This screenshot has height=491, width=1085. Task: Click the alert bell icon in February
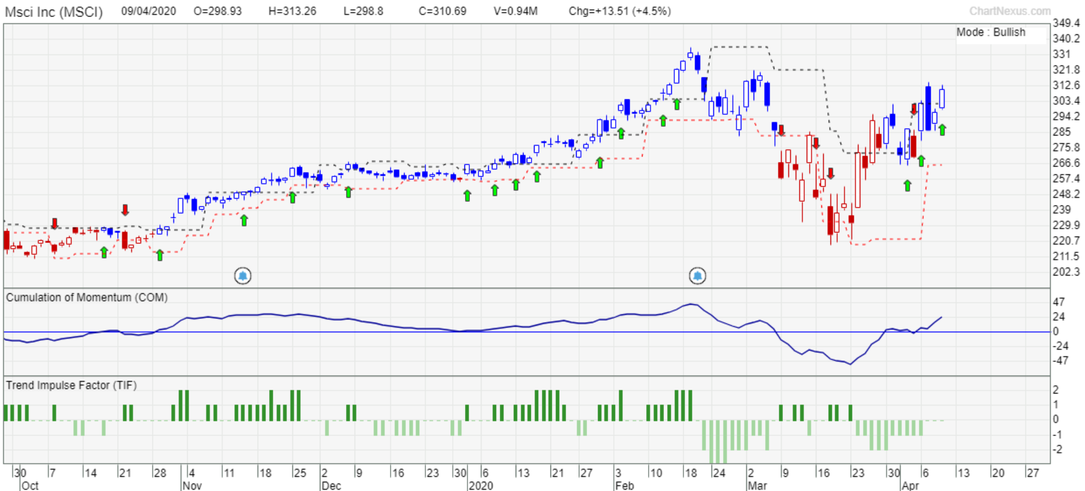click(697, 276)
